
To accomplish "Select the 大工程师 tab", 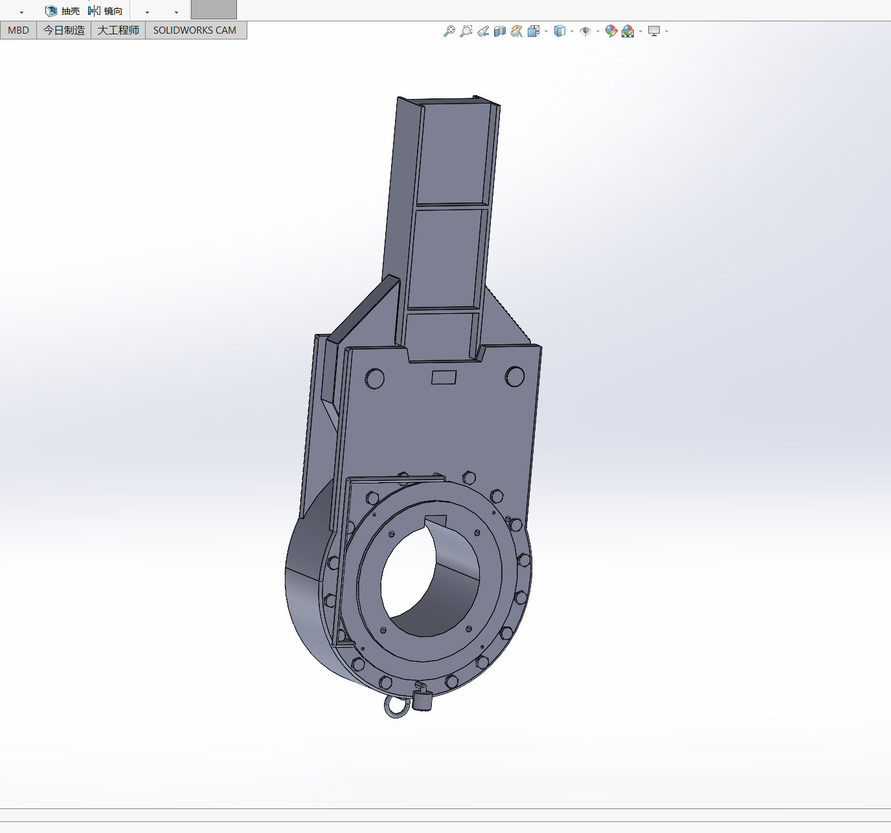I will (x=118, y=30).
